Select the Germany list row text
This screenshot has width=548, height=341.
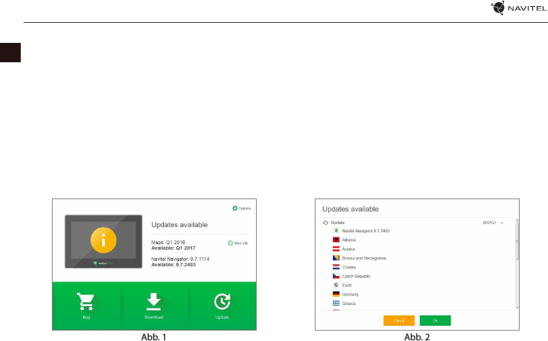point(350,295)
